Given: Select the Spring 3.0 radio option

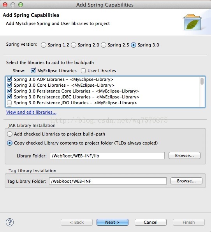Looking at the screenshot, I should pos(134,45).
